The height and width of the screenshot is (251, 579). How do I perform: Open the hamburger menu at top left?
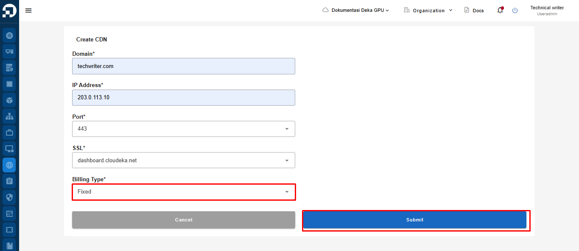pos(28,11)
